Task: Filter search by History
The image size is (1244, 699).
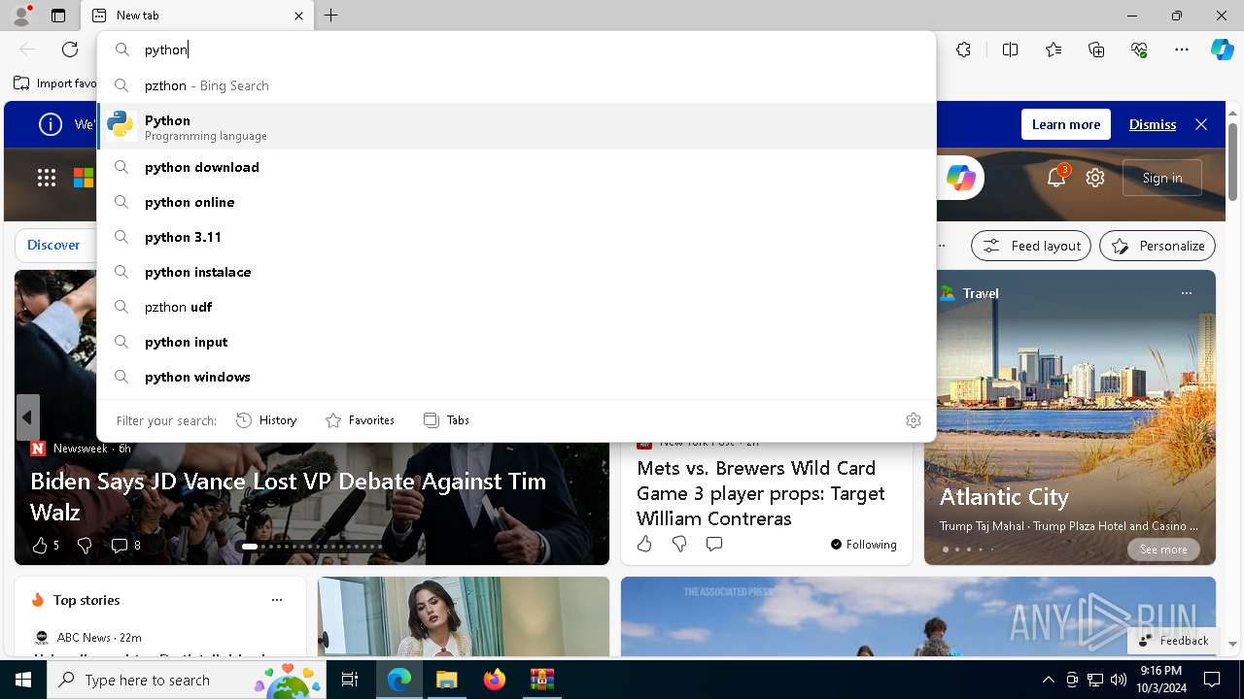Action: click(266, 420)
